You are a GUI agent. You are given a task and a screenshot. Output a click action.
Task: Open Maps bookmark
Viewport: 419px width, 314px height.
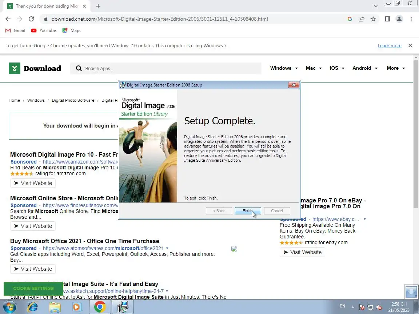point(72,31)
